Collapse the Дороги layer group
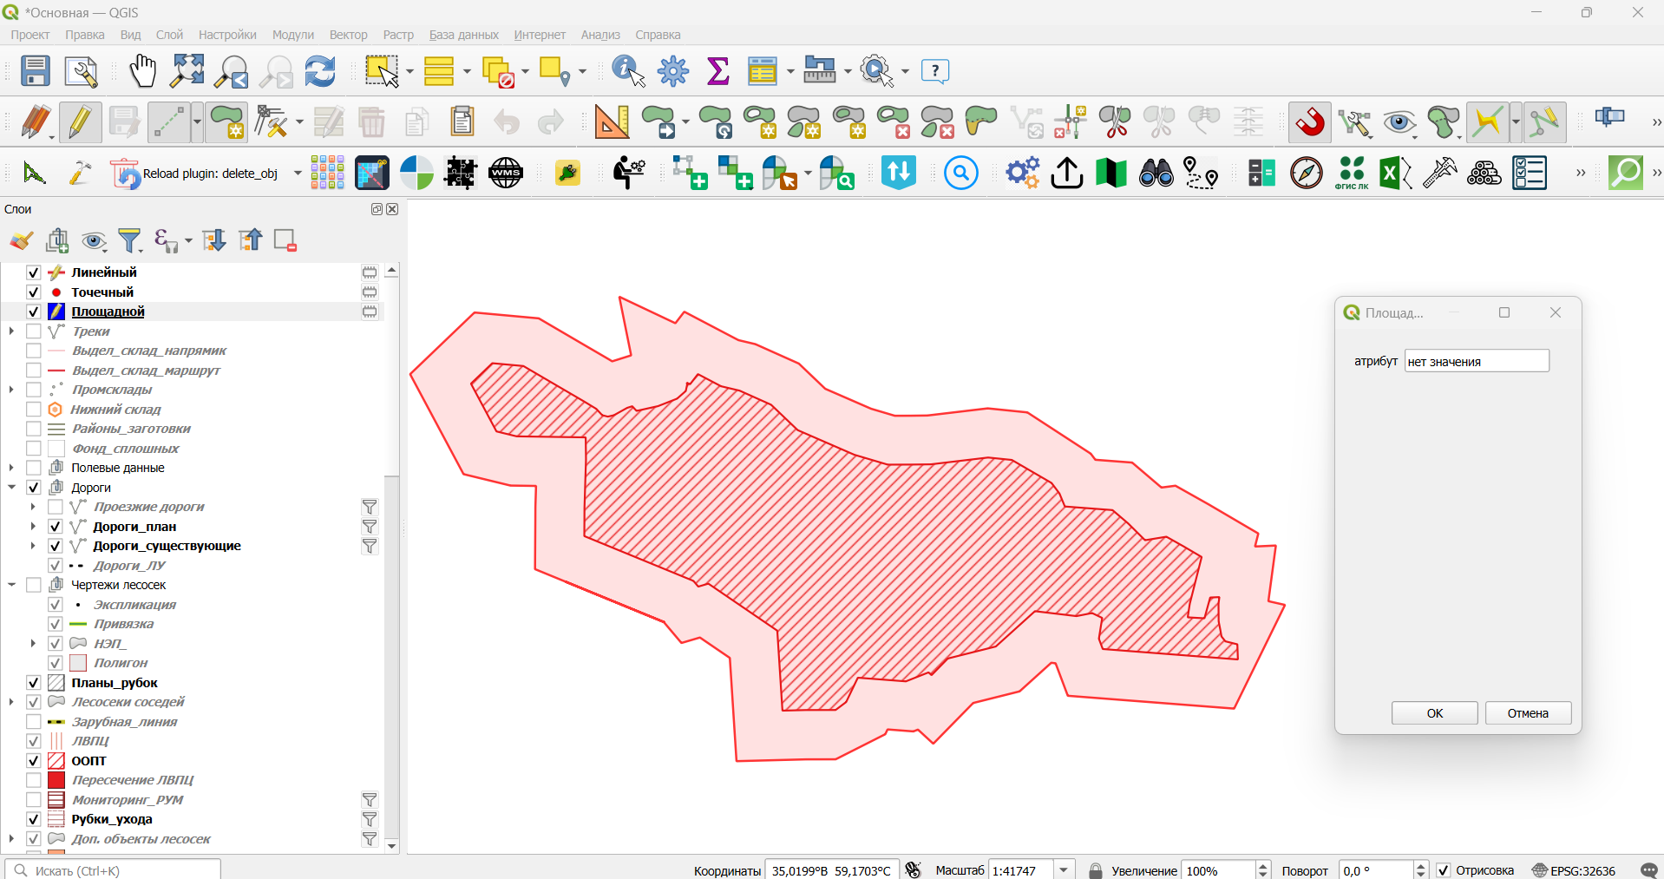 click(x=12, y=488)
